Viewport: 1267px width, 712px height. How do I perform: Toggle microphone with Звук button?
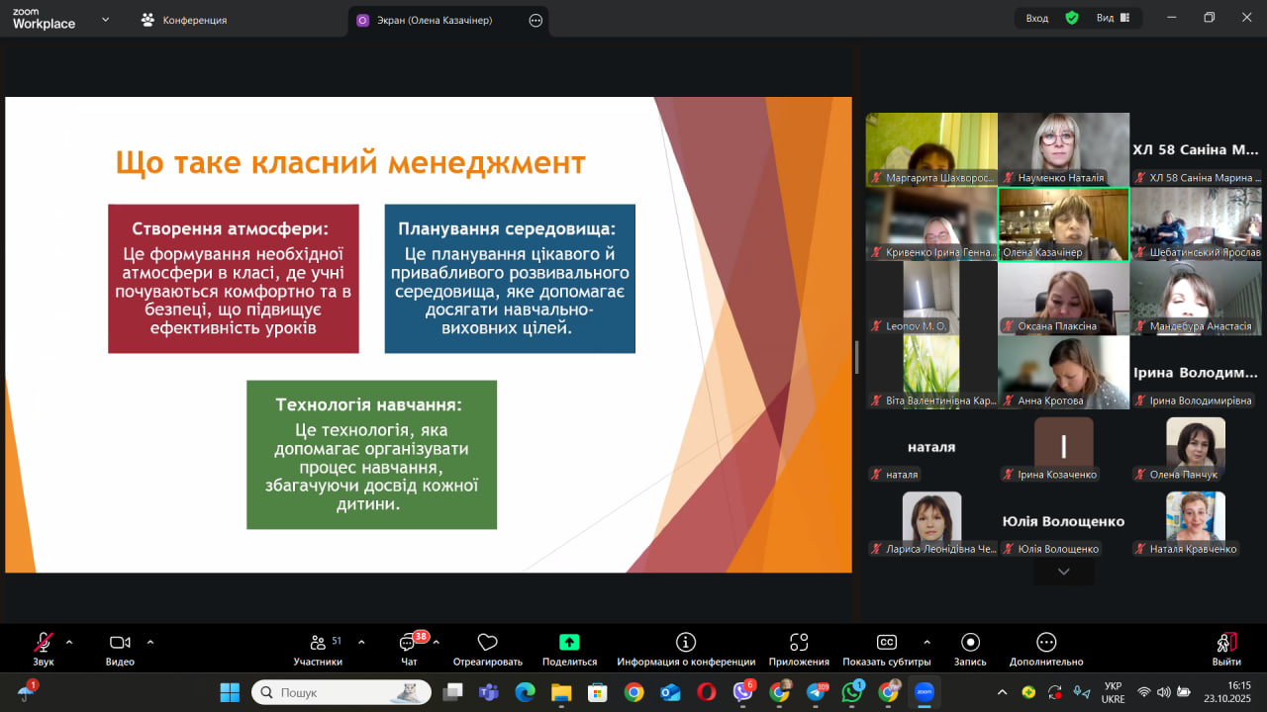44,649
